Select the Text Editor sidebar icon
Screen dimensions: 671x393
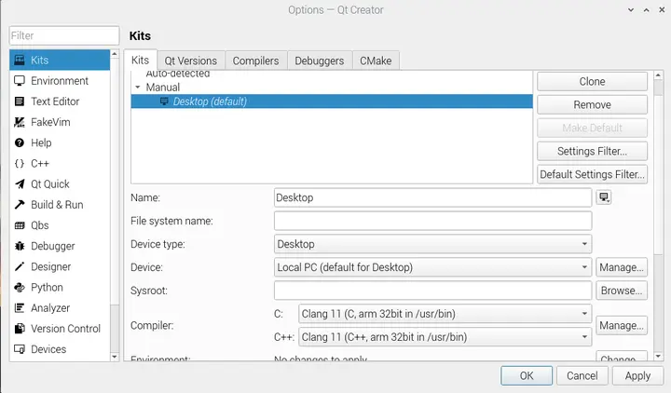coord(20,102)
